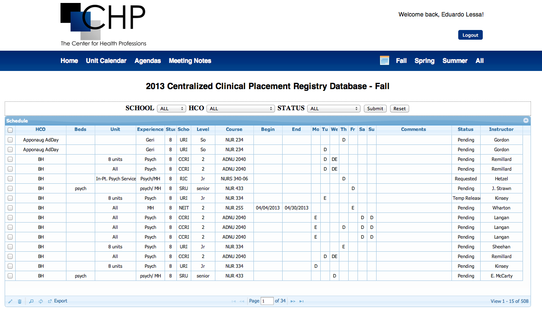Viewport: 542px width, 321px height.
Task: Go to next page arrow icon
Action: pyautogui.click(x=293, y=301)
